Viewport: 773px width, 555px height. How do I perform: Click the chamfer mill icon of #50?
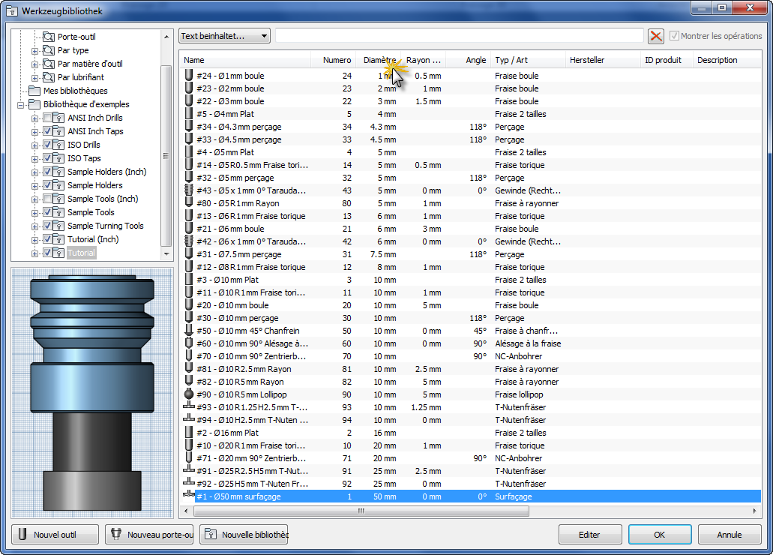point(188,330)
